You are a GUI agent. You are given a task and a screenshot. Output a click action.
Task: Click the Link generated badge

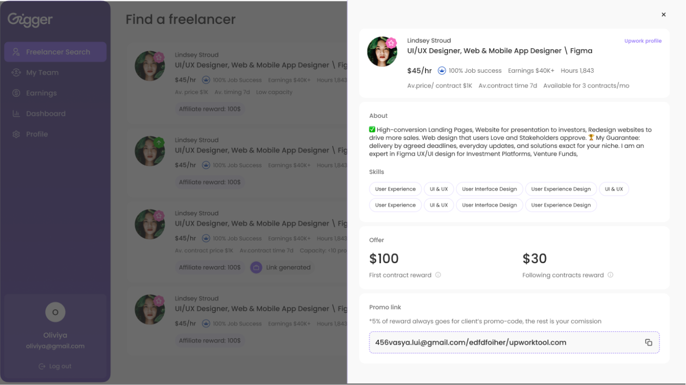pyautogui.click(x=281, y=267)
